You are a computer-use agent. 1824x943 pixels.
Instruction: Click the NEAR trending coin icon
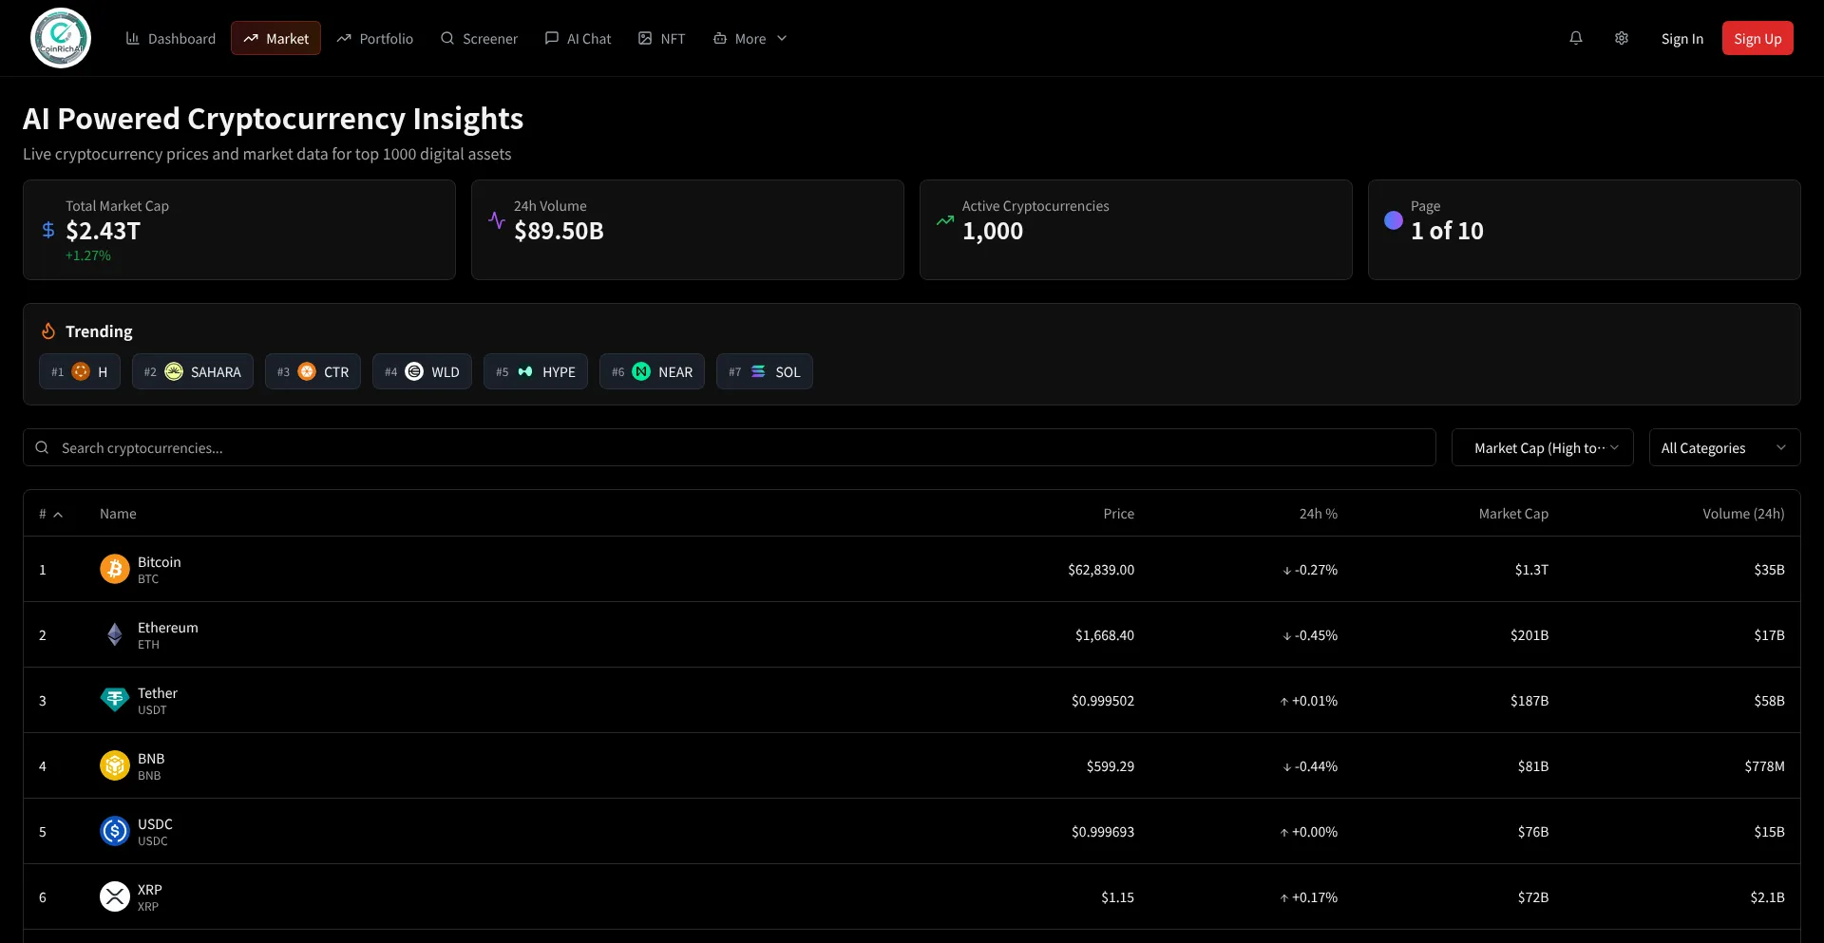click(641, 371)
